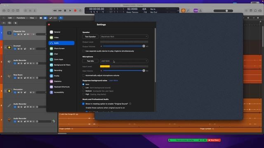Open the note pads icon in Logic toolbar
264x148 pixels.
(251, 11)
